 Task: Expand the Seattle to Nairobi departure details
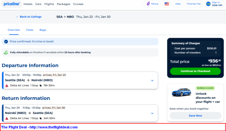pos(152,81)
